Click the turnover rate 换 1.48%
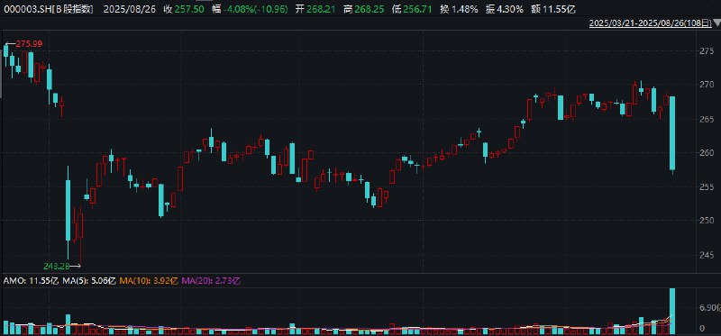Viewport: 721px width, 336px height. (x=459, y=9)
